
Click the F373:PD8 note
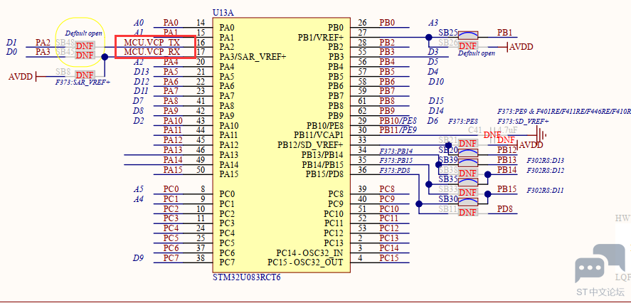pyautogui.click(x=395, y=171)
